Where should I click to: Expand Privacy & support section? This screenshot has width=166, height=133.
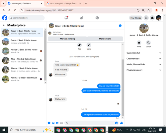pos(144,70)
